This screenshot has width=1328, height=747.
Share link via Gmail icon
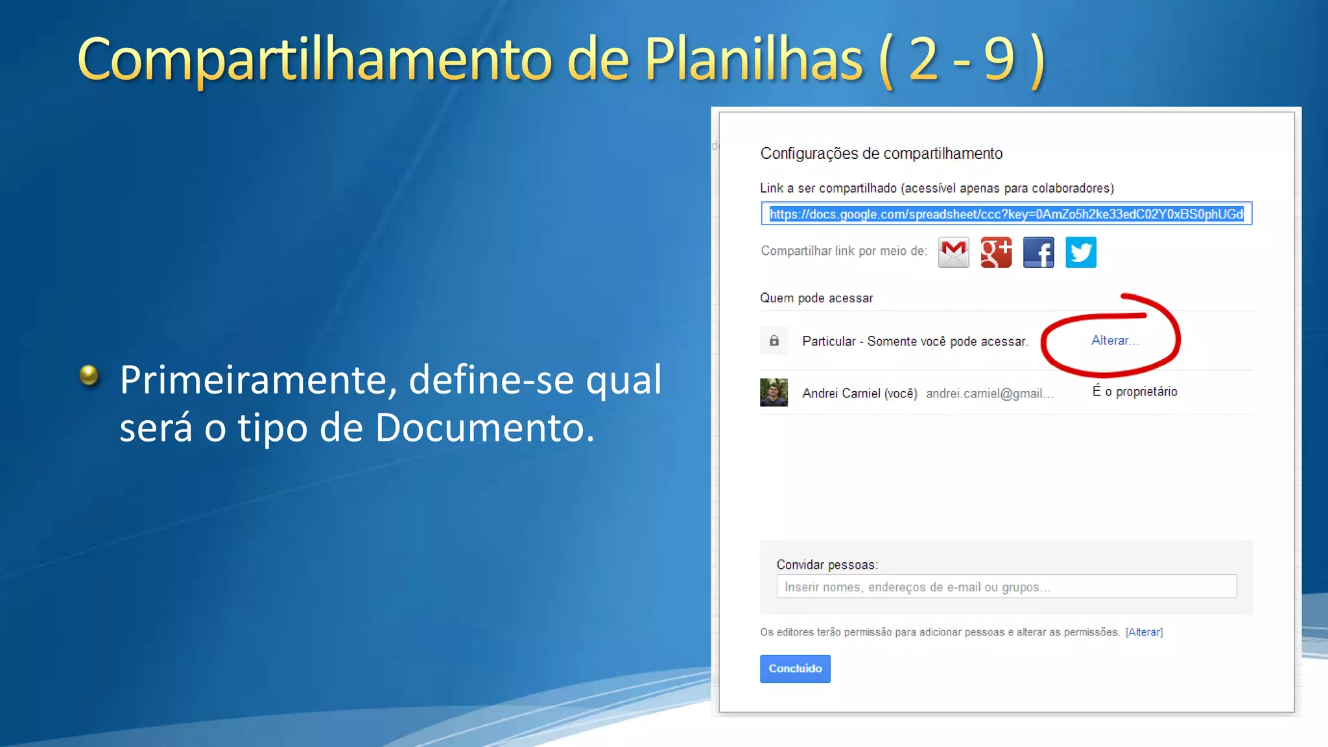953,252
